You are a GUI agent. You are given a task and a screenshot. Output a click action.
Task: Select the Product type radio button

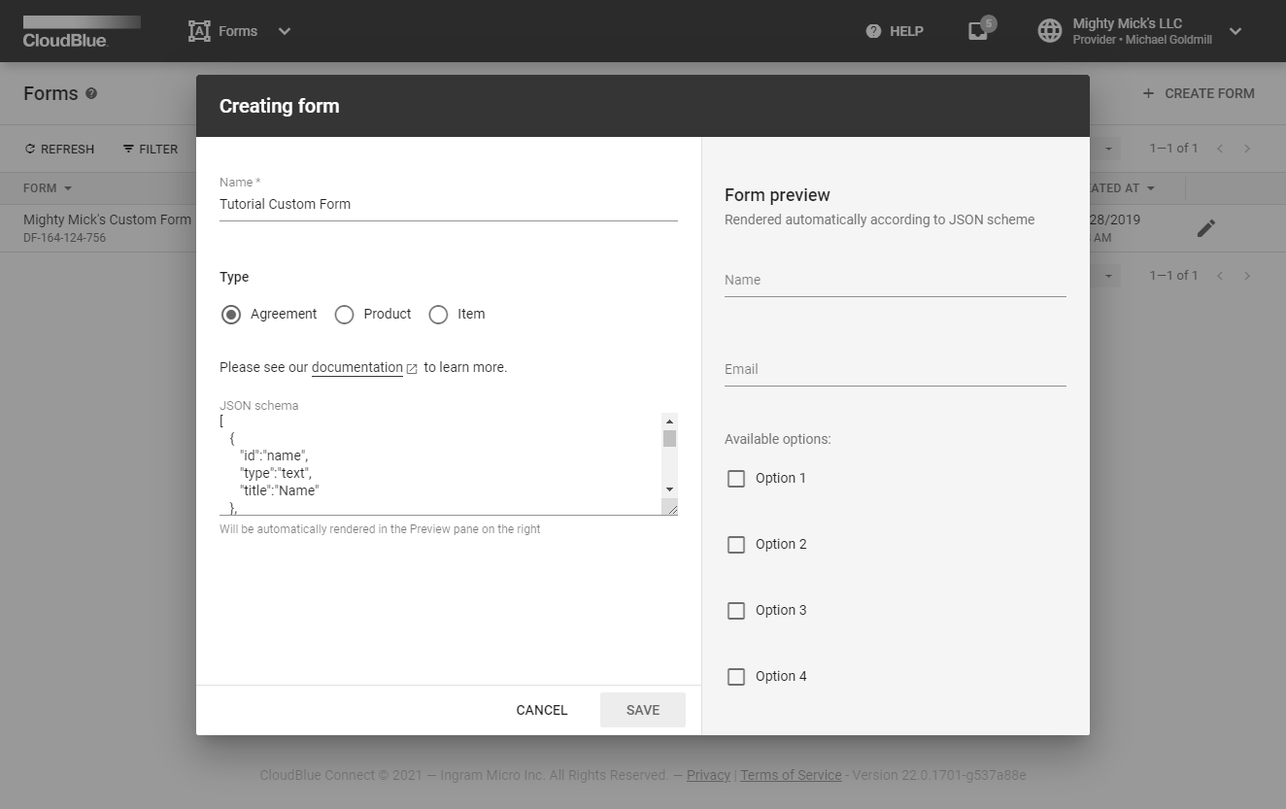(x=344, y=315)
